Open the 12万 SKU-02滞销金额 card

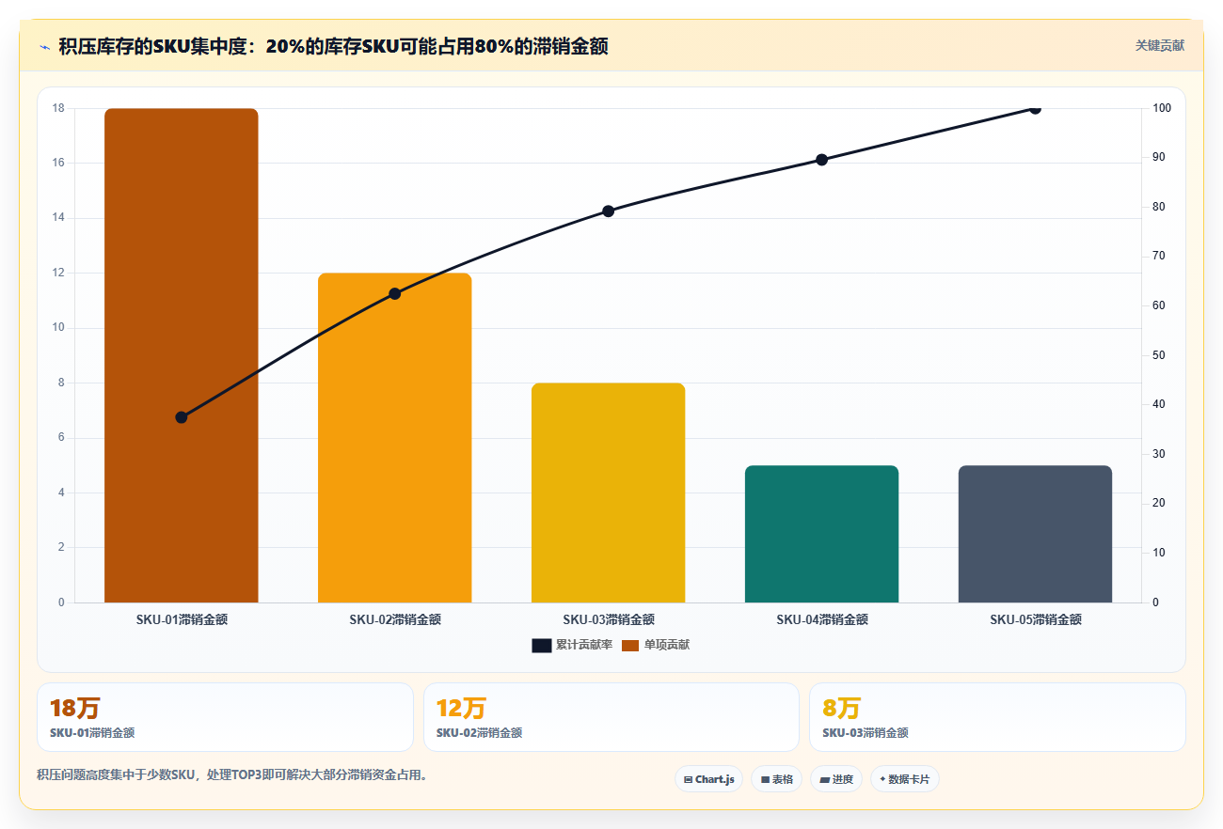tap(611, 717)
